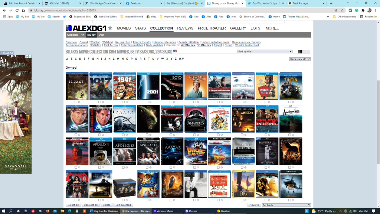The image size is (380, 214).
Task: Select the checkbox under Air Force One
Action: pyautogui.click(x=76, y=134)
